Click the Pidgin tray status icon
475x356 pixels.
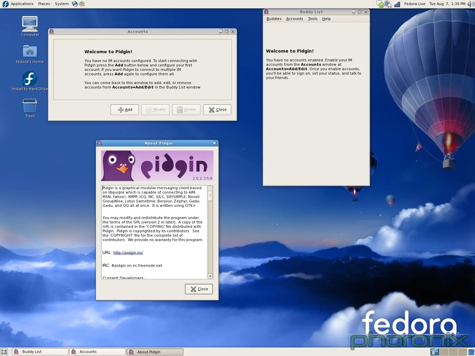381,4
